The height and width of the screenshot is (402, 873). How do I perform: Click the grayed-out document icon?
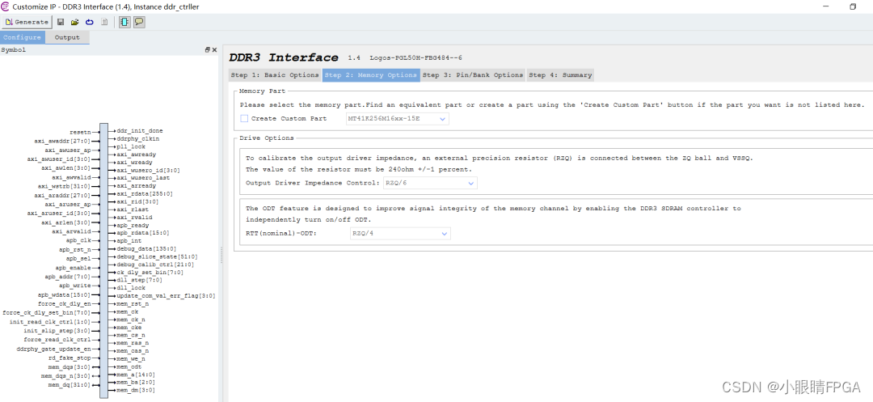coord(104,23)
